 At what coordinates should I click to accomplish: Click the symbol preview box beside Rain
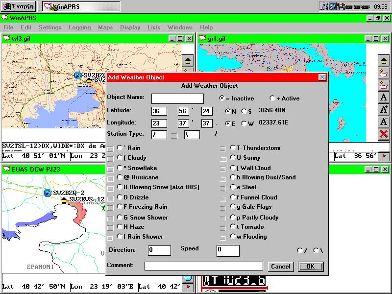click(110, 149)
